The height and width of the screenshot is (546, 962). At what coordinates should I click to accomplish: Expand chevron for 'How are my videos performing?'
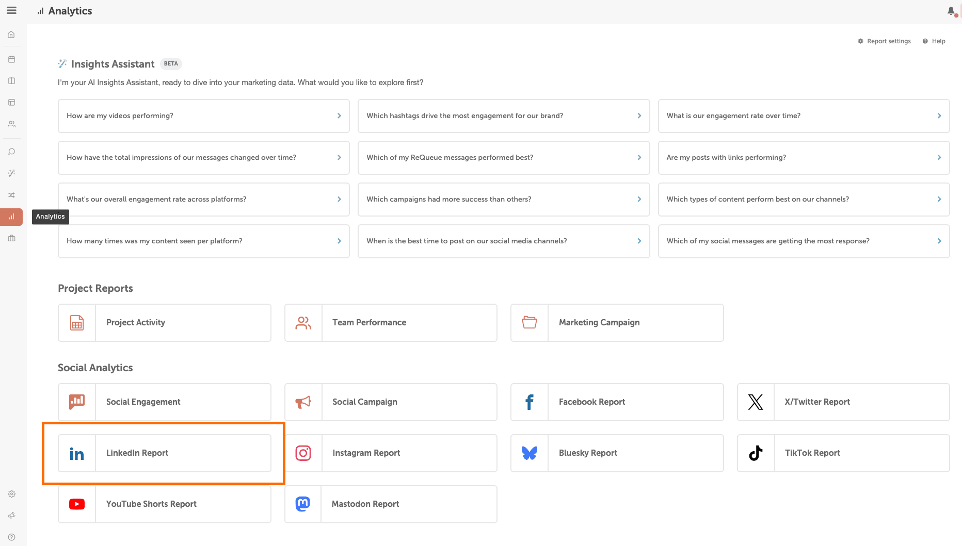[x=339, y=116]
